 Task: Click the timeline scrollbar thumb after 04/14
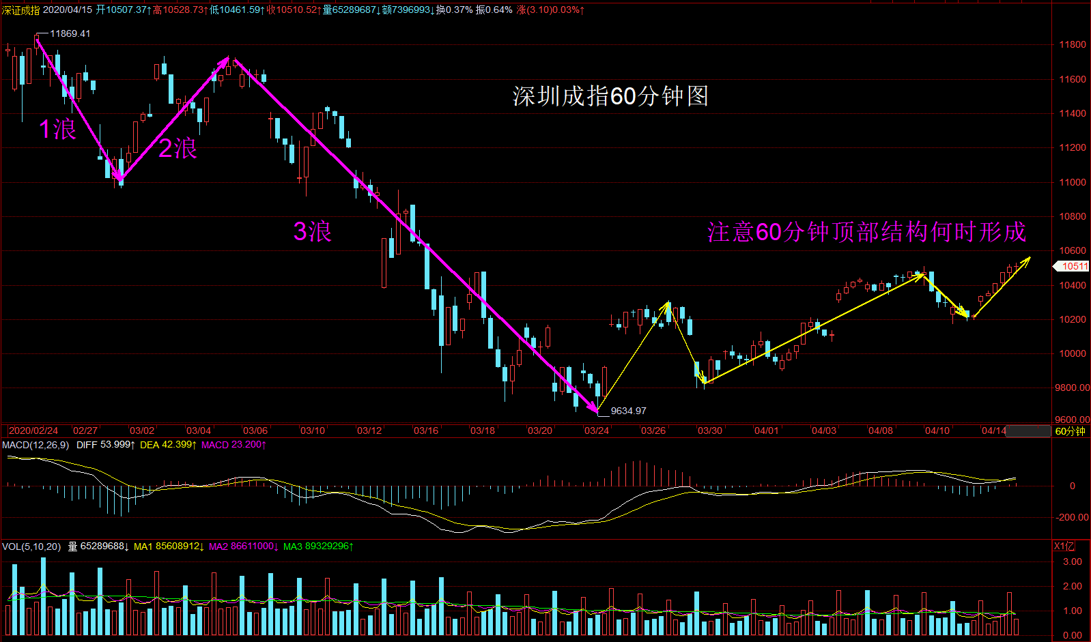click(1028, 431)
